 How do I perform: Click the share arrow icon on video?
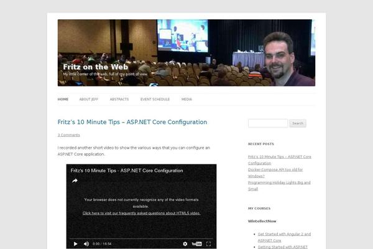click(x=75, y=181)
